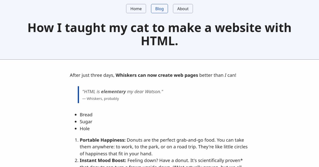Image resolution: width=319 pixels, height=167 pixels.
Task: Click bold text "Whiskers can now create web pages"
Action: [x=157, y=75]
